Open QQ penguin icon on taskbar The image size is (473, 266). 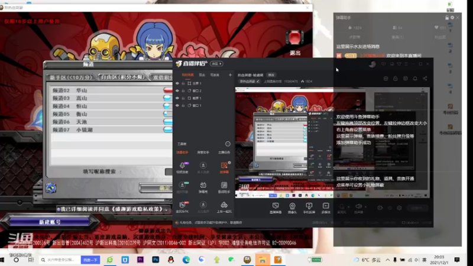(x=171, y=259)
